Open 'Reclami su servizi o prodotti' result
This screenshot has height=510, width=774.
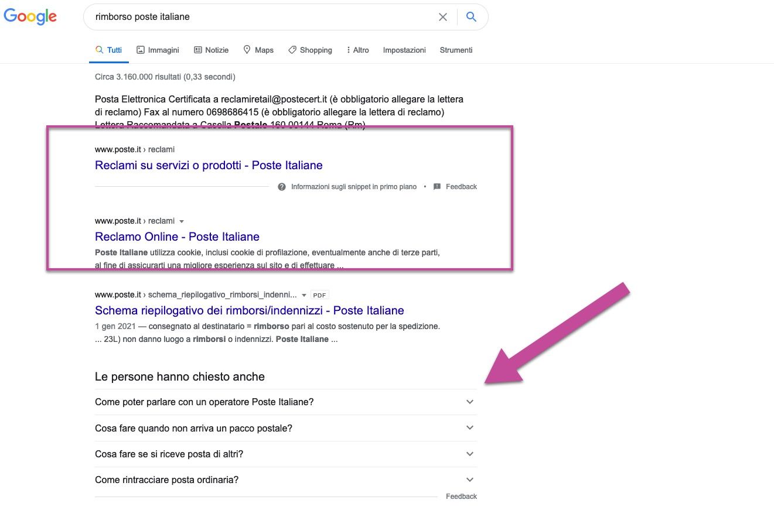click(209, 165)
